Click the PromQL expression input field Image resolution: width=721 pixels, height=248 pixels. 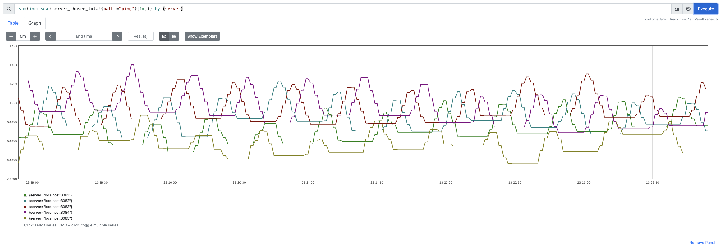coord(343,9)
